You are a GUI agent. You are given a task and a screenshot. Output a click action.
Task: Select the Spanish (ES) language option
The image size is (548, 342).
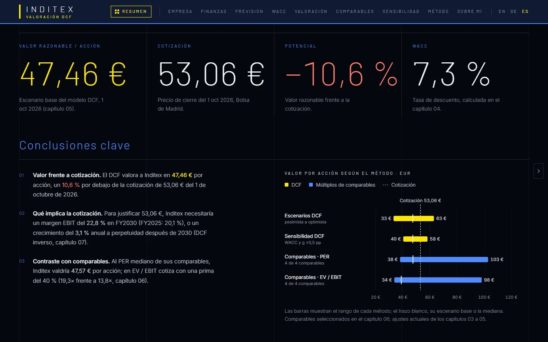525,11
